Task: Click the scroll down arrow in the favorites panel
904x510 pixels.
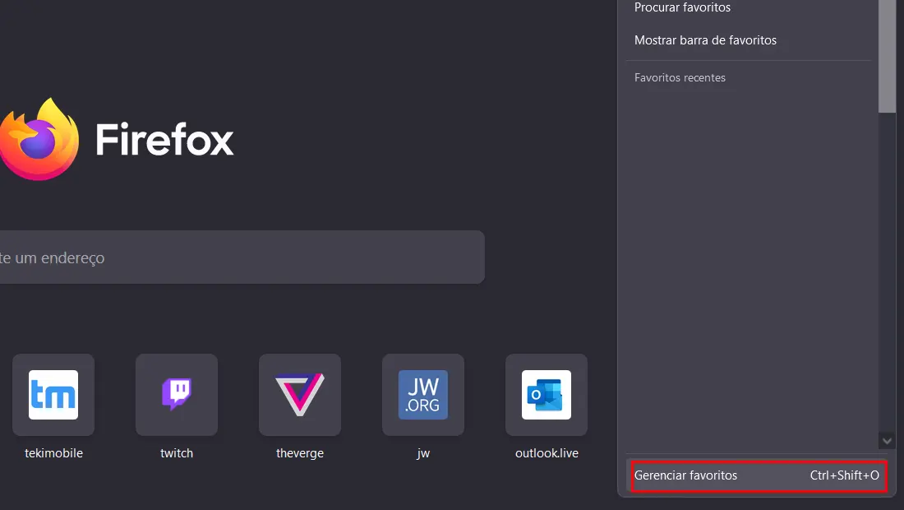Action: tap(887, 441)
